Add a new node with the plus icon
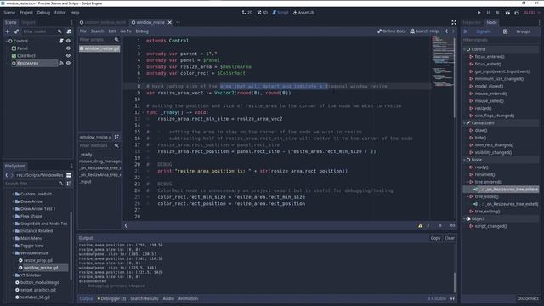This screenshot has width=544, height=306. (8, 31)
